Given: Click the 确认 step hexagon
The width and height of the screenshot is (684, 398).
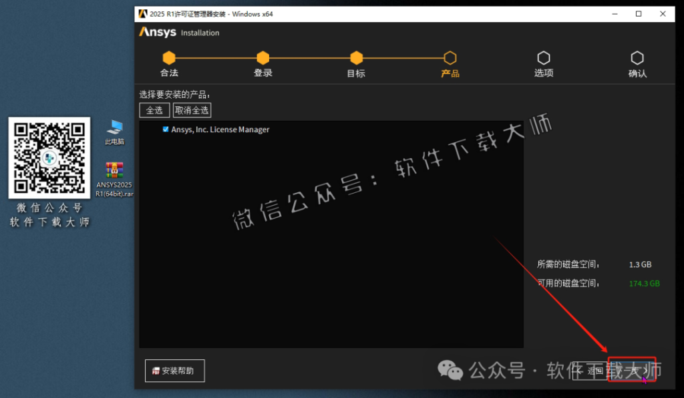Looking at the screenshot, I should (x=637, y=58).
